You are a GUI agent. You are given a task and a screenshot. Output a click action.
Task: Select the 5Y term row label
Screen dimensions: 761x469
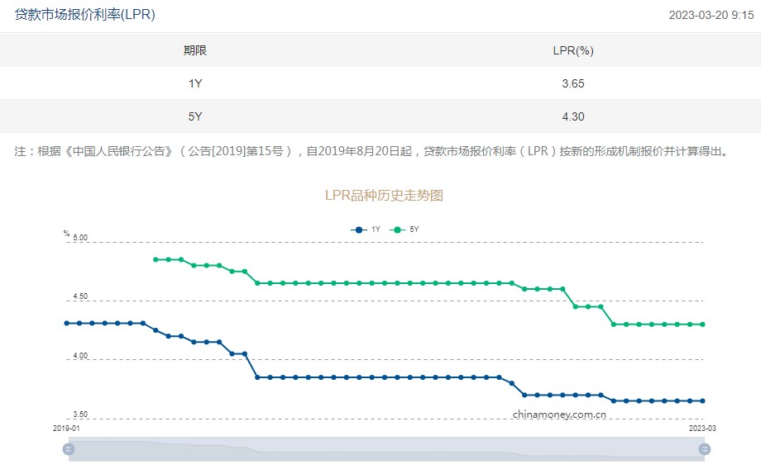(195, 116)
